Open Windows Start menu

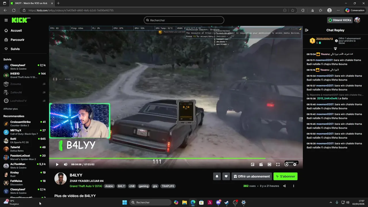(x=124, y=202)
